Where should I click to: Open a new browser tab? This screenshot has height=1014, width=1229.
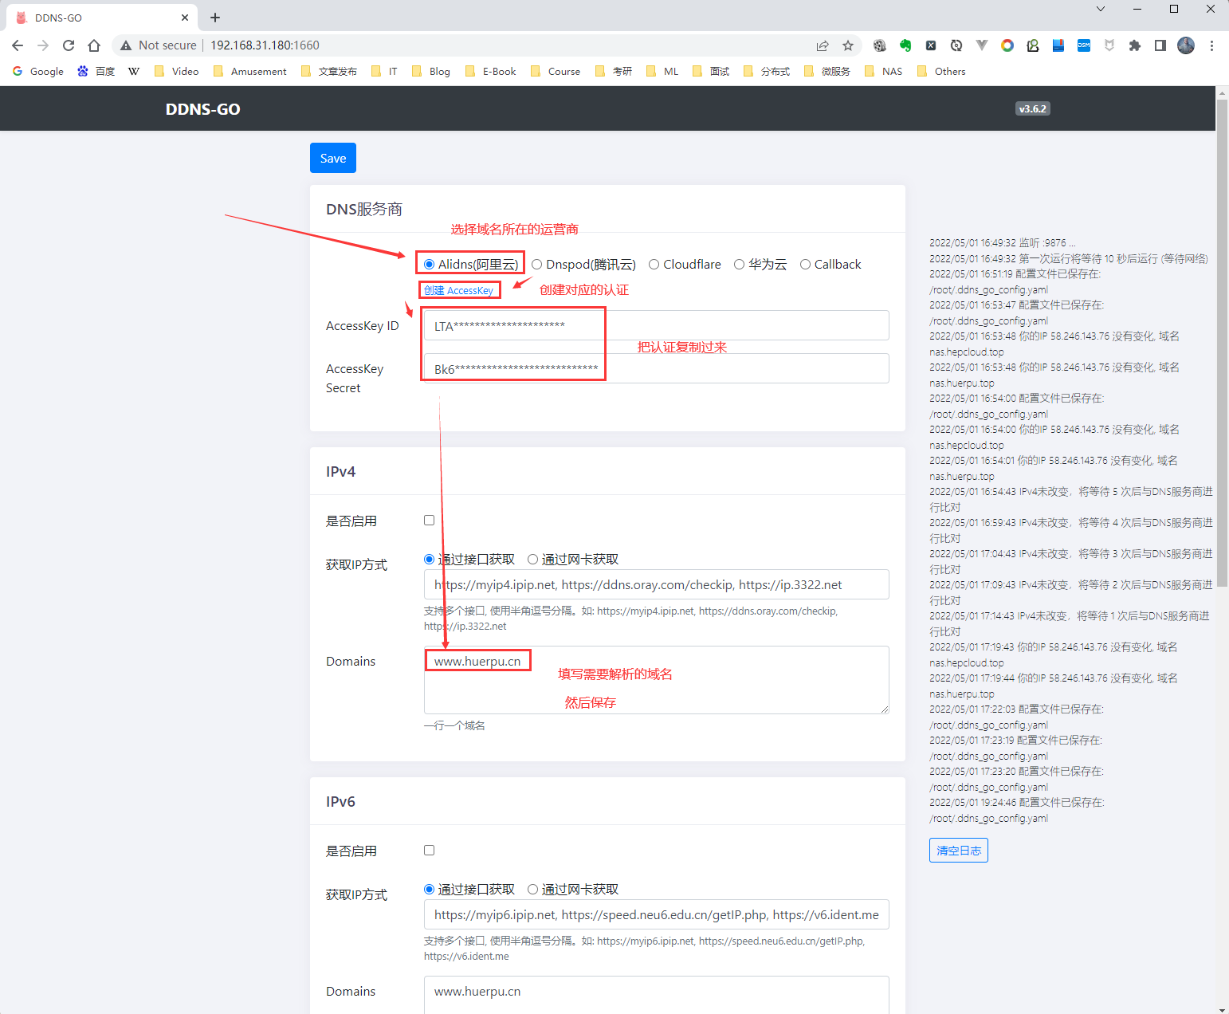point(215,18)
